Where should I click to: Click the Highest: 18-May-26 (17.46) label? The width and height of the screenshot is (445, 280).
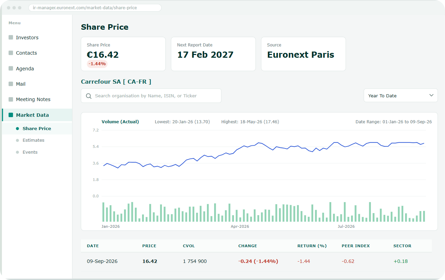250,122
